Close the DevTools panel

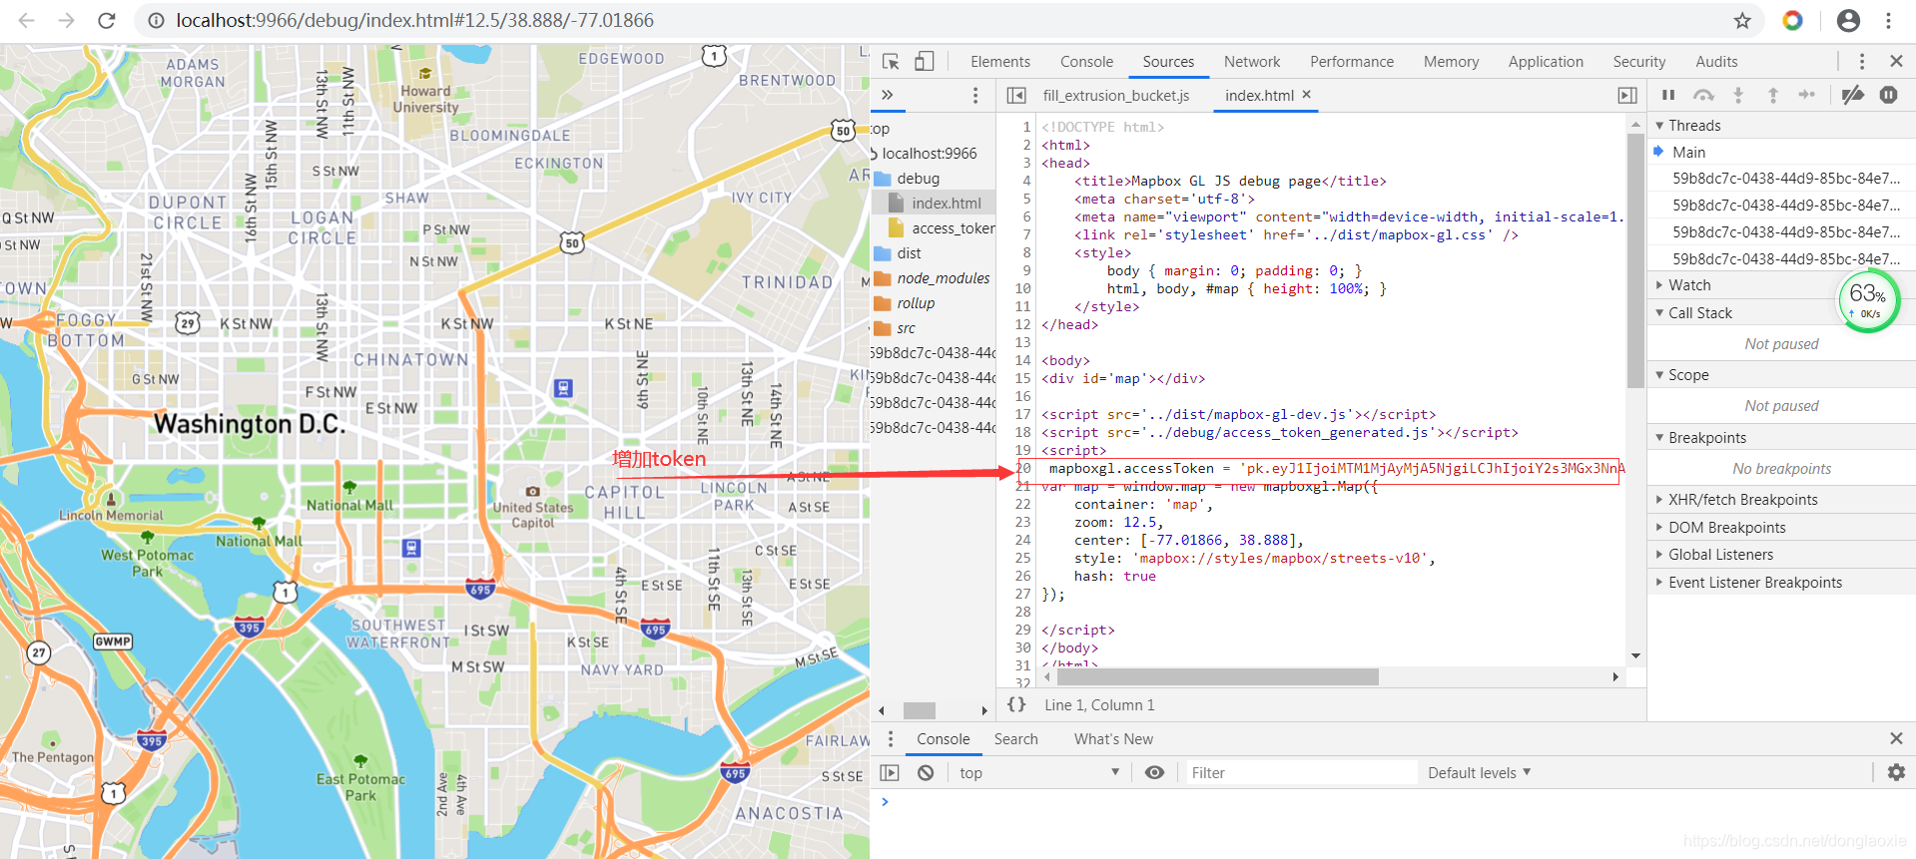tap(1896, 62)
